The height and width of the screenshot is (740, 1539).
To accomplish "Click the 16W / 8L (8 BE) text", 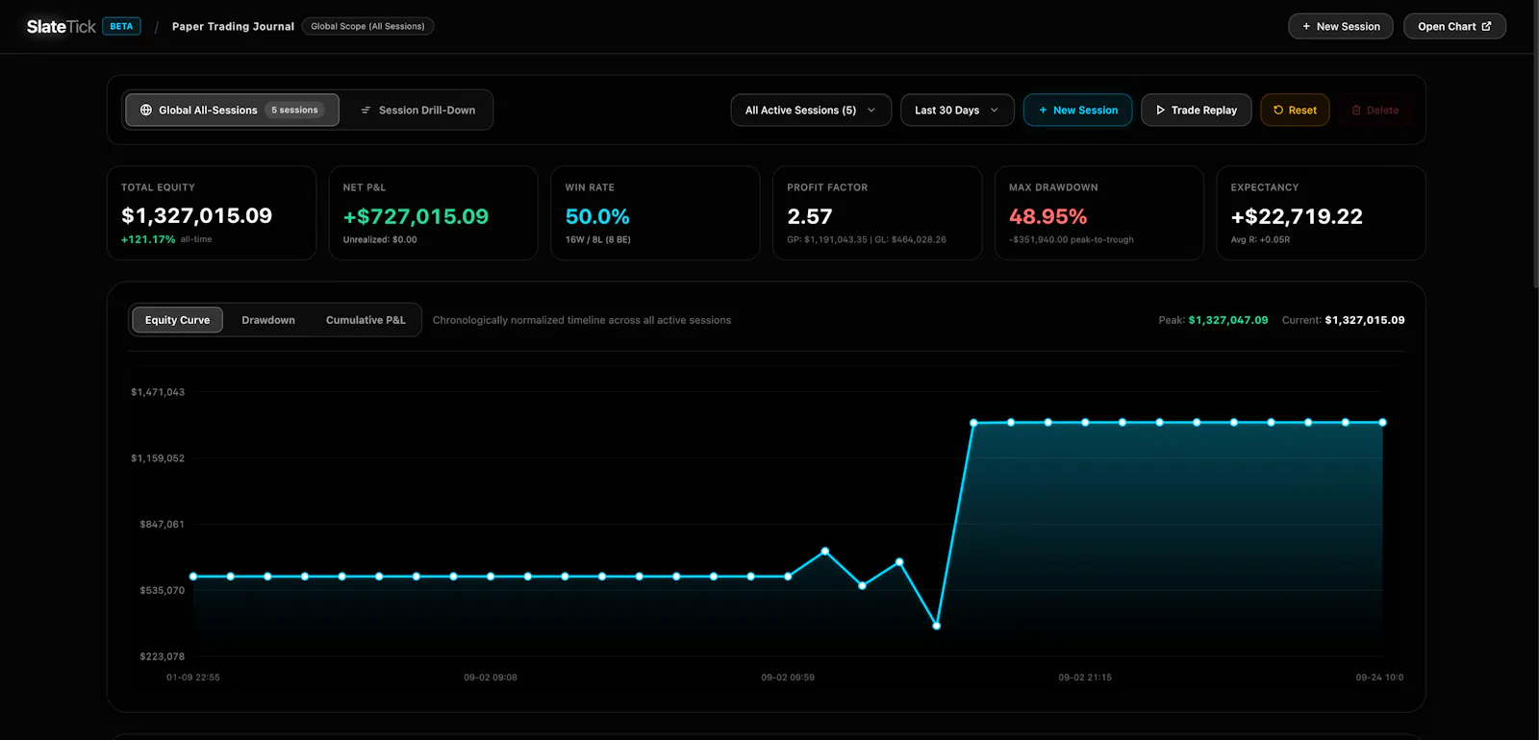I will [597, 239].
